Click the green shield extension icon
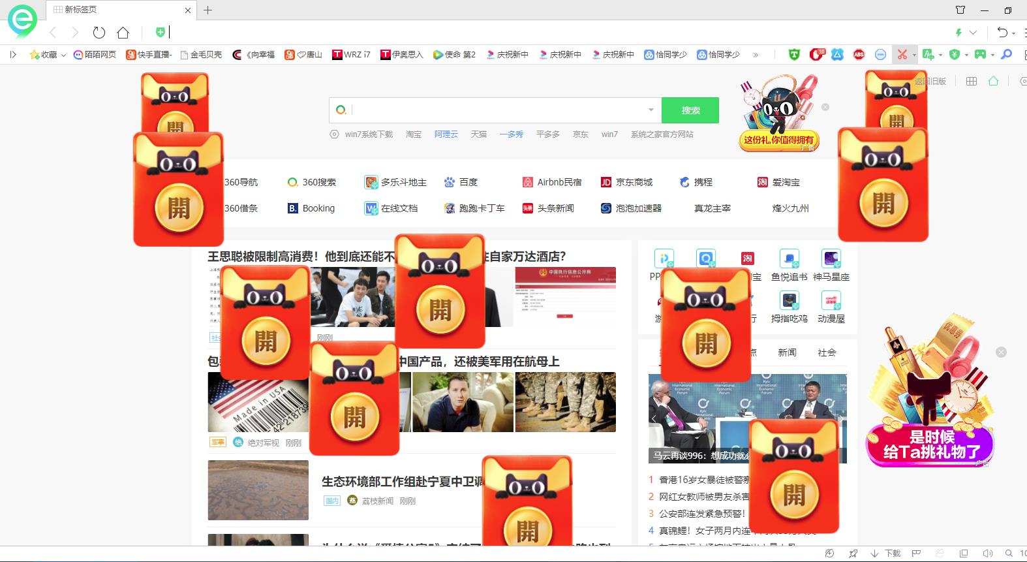This screenshot has width=1027, height=562. pyautogui.click(x=794, y=55)
